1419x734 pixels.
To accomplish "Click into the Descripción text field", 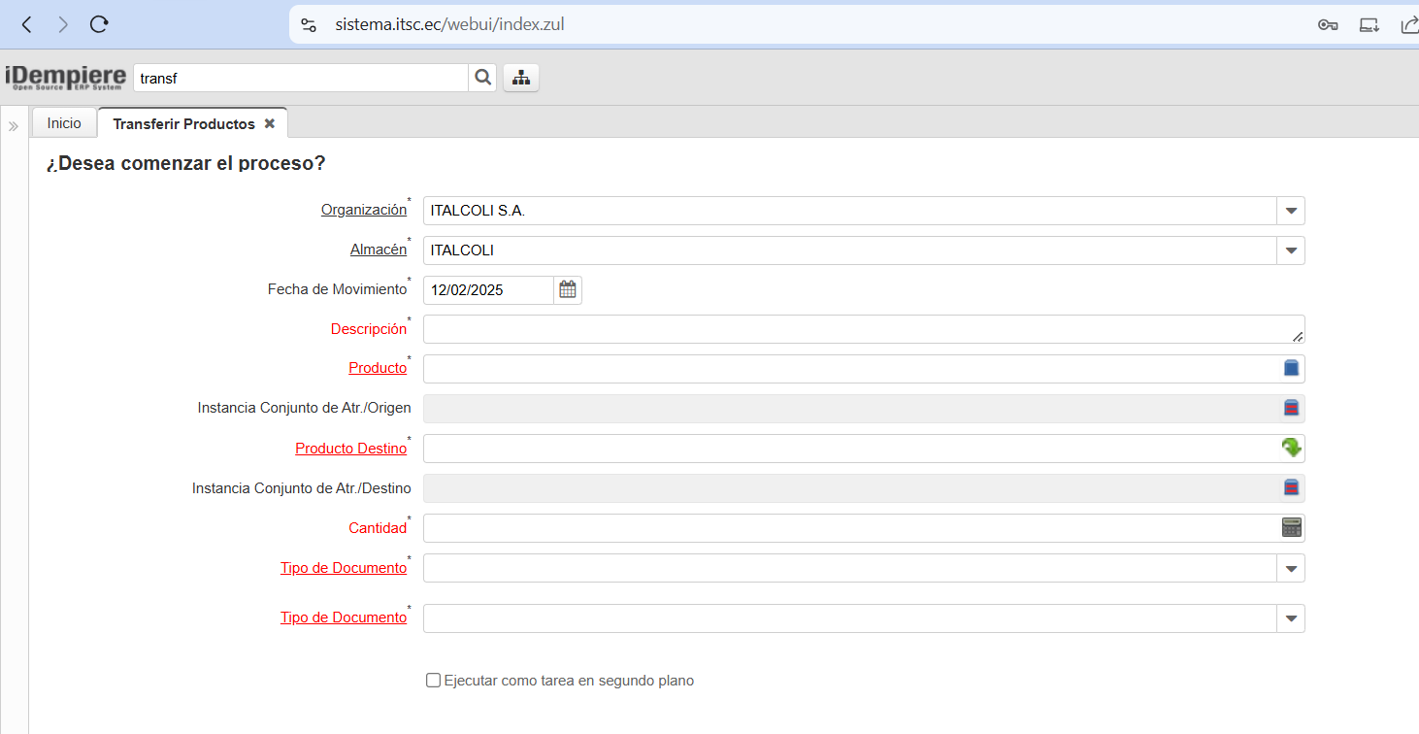I will (x=854, y=329).
